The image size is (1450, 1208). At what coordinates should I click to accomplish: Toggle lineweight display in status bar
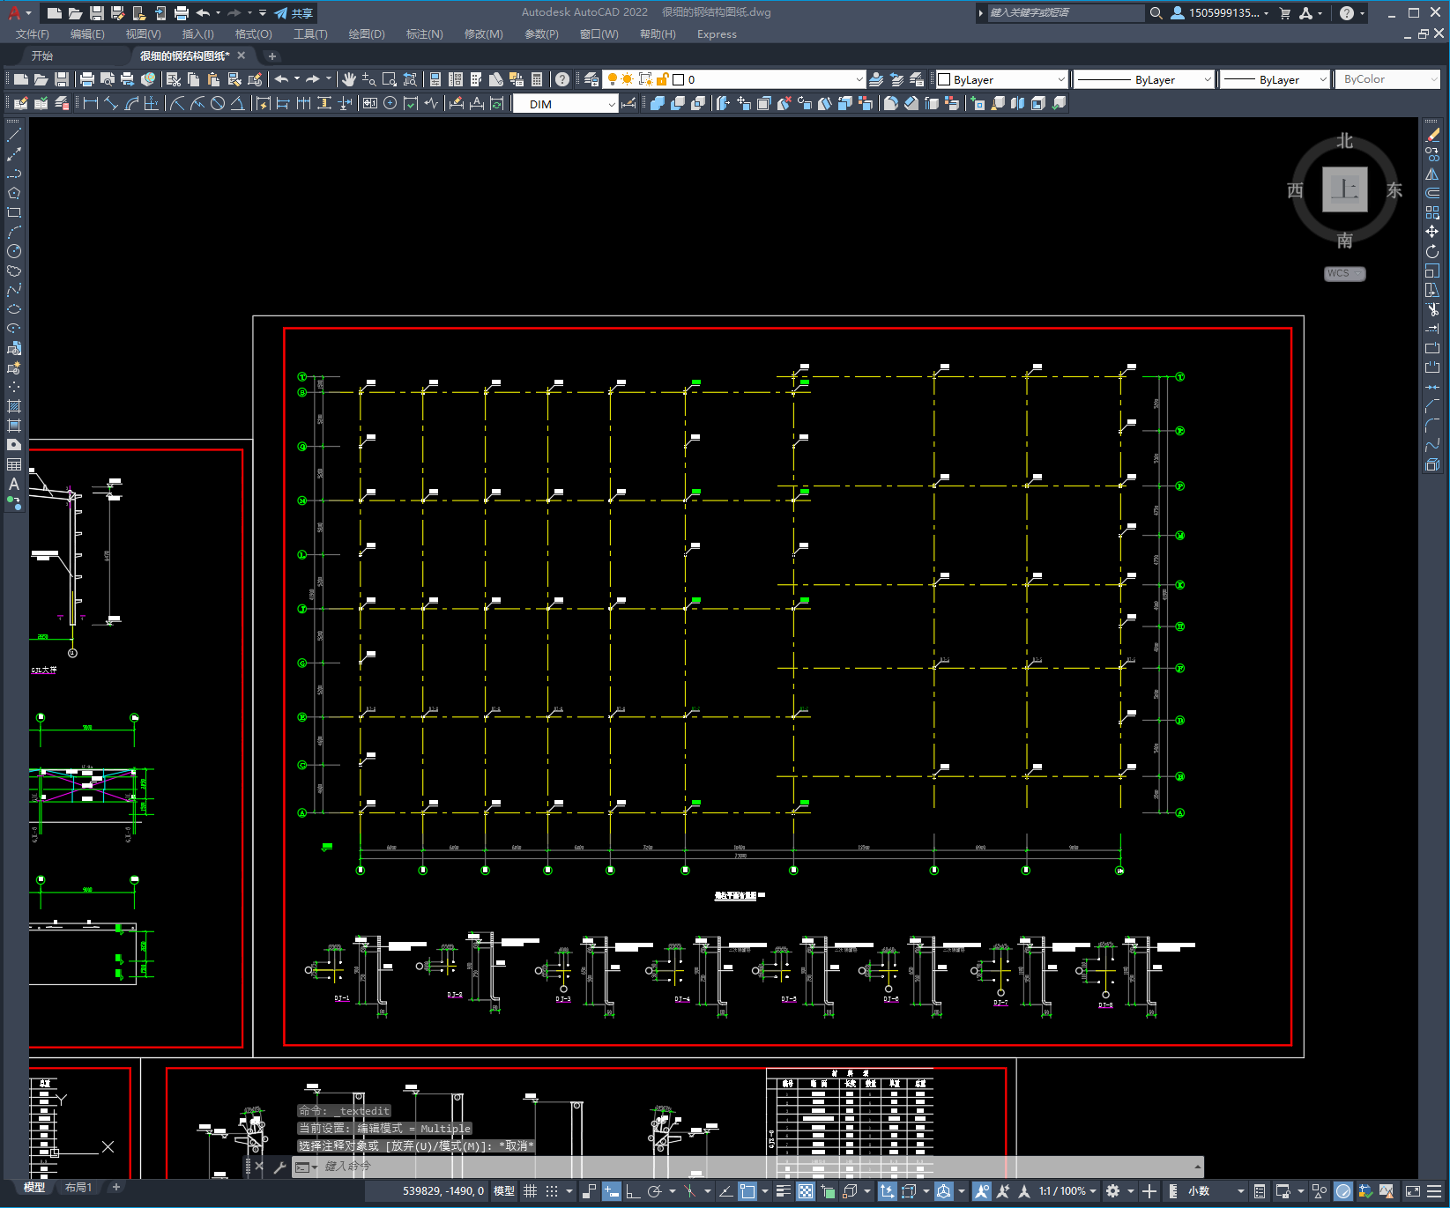[x=783, y=1191]
